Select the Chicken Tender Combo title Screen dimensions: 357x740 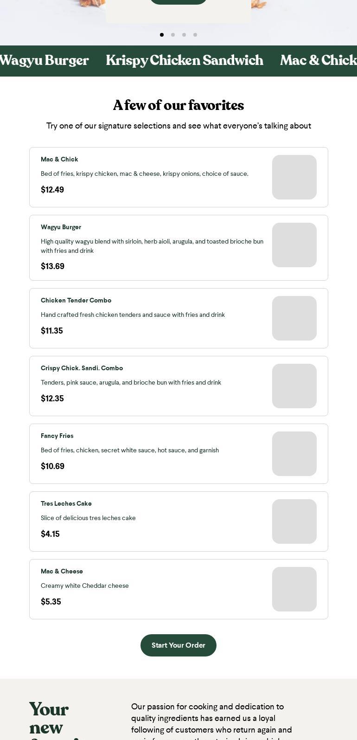(x=76, y=300)
